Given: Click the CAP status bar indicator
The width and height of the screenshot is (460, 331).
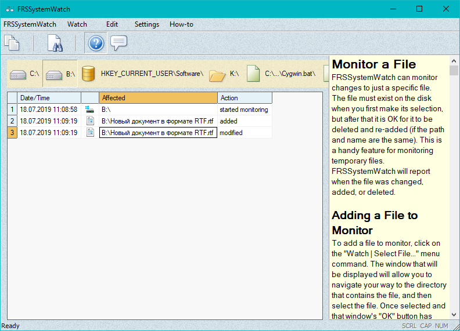Looking at the screenshot, I should click(x=426, y=326).
